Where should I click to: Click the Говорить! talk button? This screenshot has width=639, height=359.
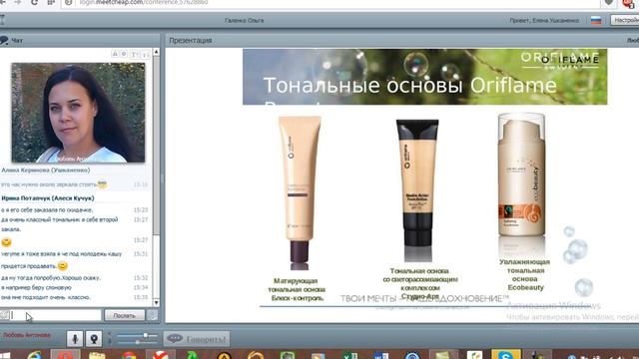(x=197, y=339)
